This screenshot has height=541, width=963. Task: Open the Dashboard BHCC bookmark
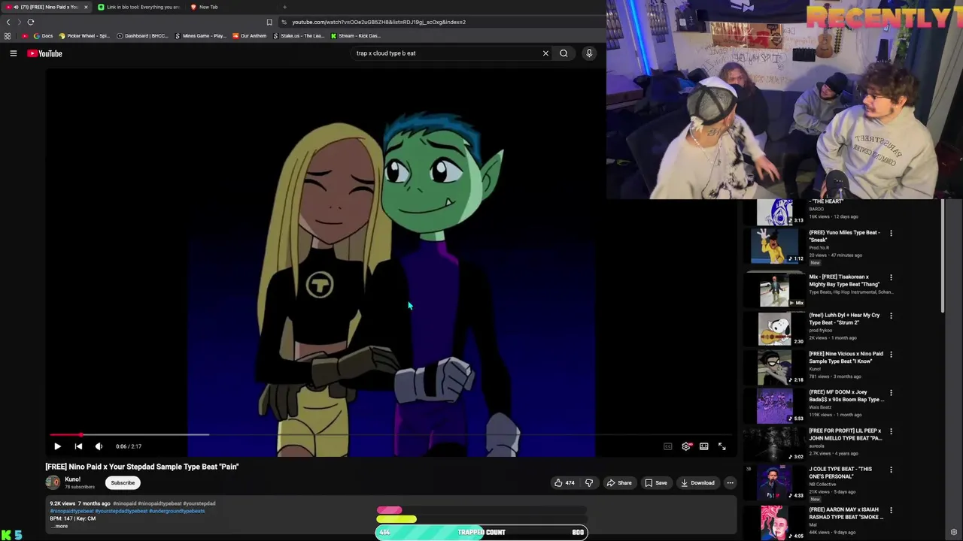click(x=142, y=36)
